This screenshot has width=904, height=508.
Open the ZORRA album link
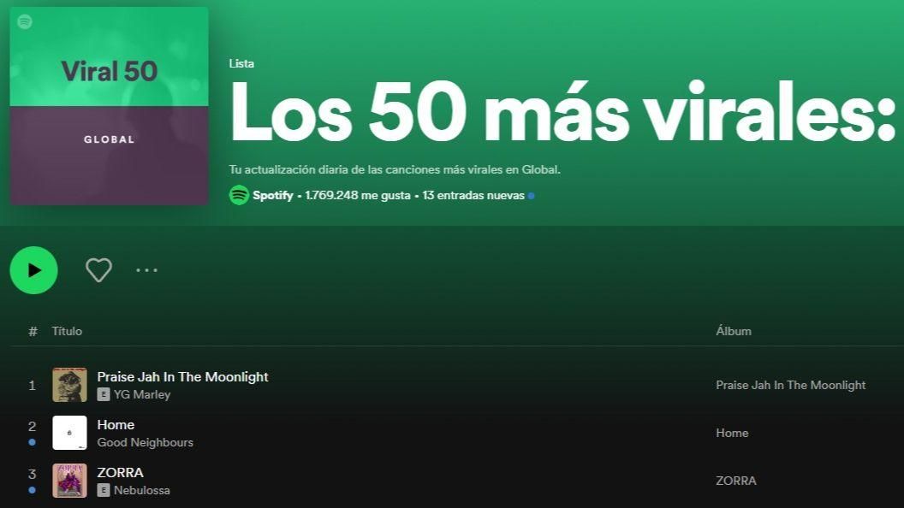tap(735, 481)
